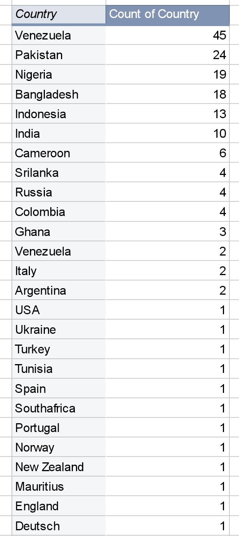Select the Srilanka cell
Viewport: 239px width, 536px height.
[59, 173]
